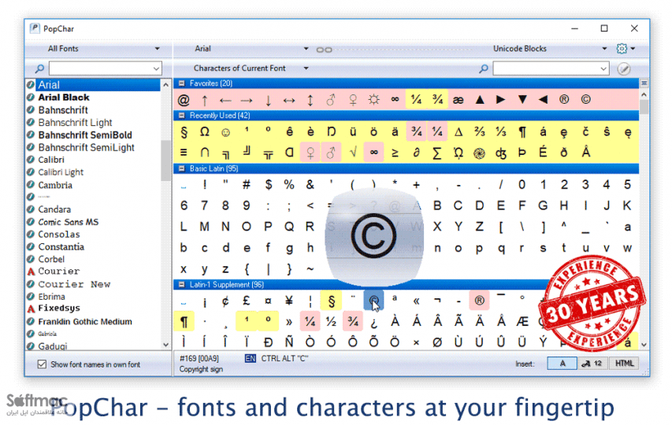
Task: Toggle Show font names in own font
Action: click(42, 364)
